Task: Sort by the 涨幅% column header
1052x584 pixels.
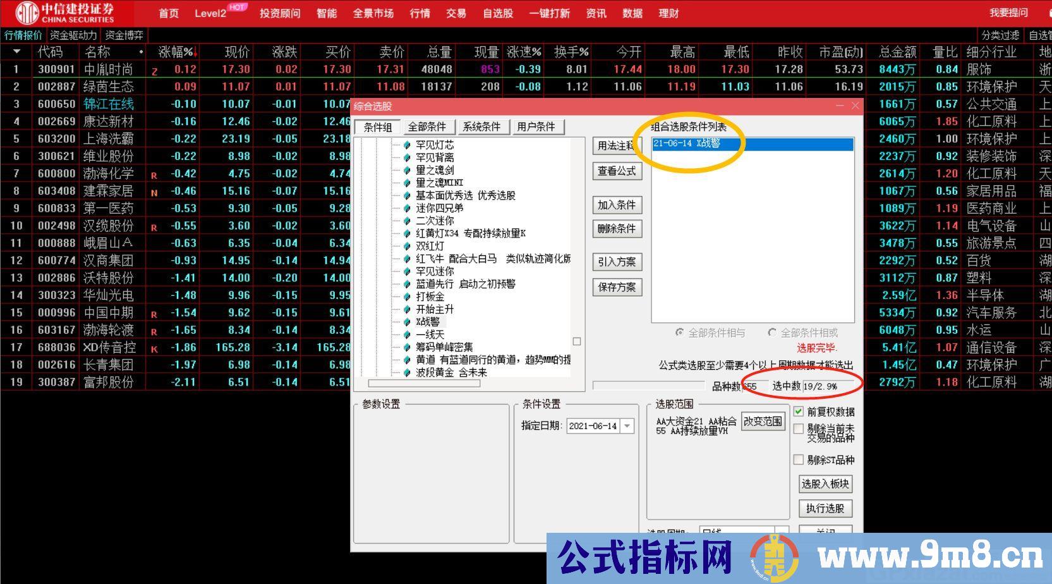Action: point(177,52)
